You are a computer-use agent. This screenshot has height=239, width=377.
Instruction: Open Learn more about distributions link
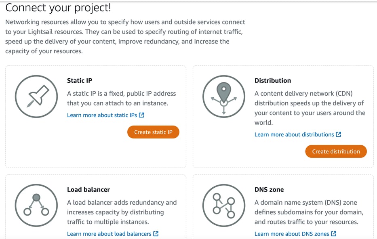point(294,134)
